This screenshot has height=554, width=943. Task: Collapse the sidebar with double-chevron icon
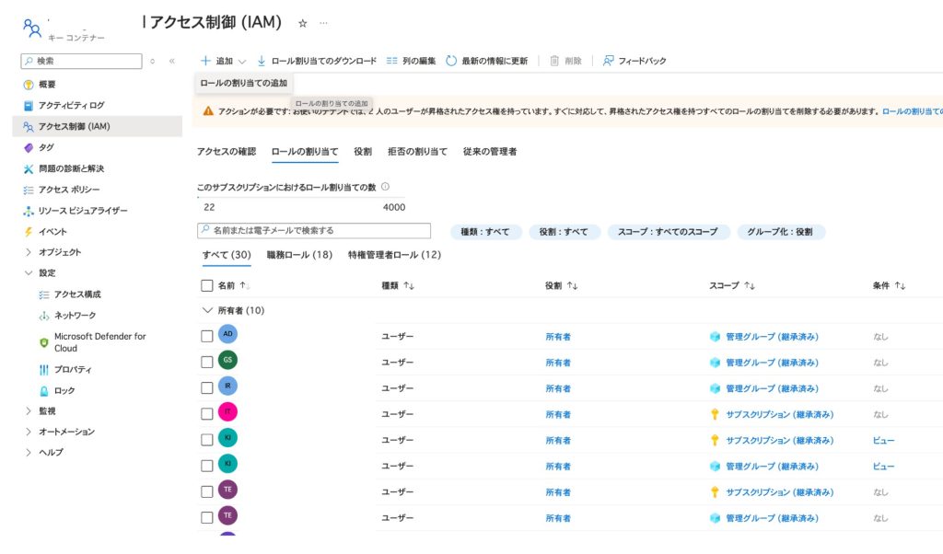171,61
